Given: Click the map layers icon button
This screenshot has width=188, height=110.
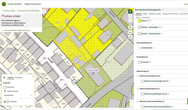Looking at the screenshot, I should [130, 12].
